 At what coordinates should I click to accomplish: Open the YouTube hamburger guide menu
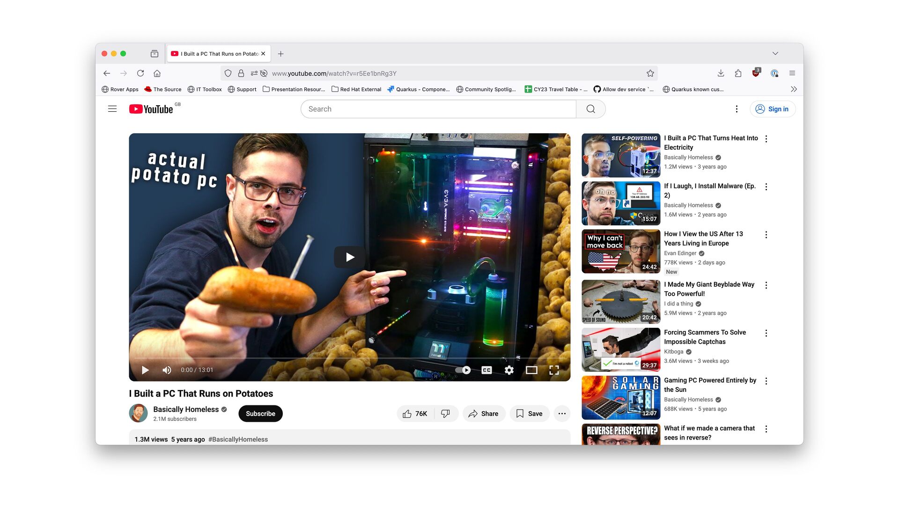pos(112,109)
